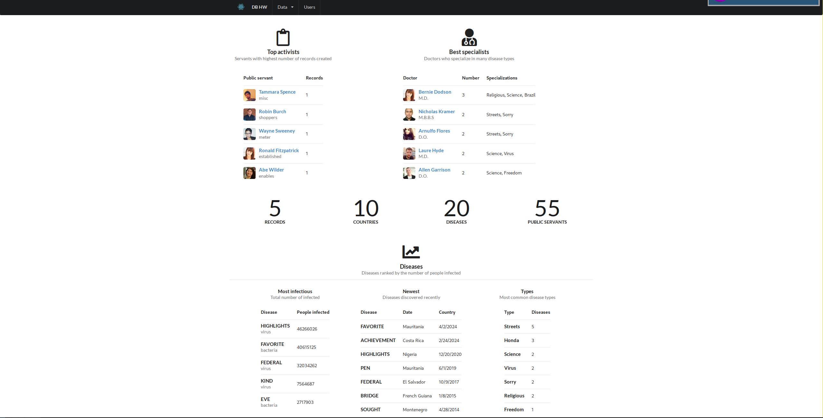Image resolution: width=823 pixels, height=418 pixels.
Task: Open Bernie Dodson's doctor profile link
Action: coord(435,92)
